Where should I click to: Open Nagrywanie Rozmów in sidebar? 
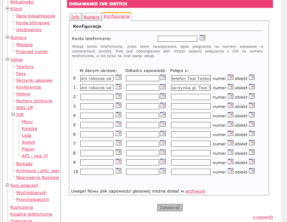(x=37, y=177)
